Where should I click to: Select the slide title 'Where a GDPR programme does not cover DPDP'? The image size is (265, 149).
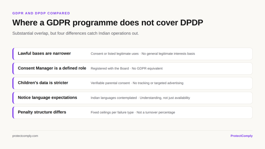coord(108,23)
